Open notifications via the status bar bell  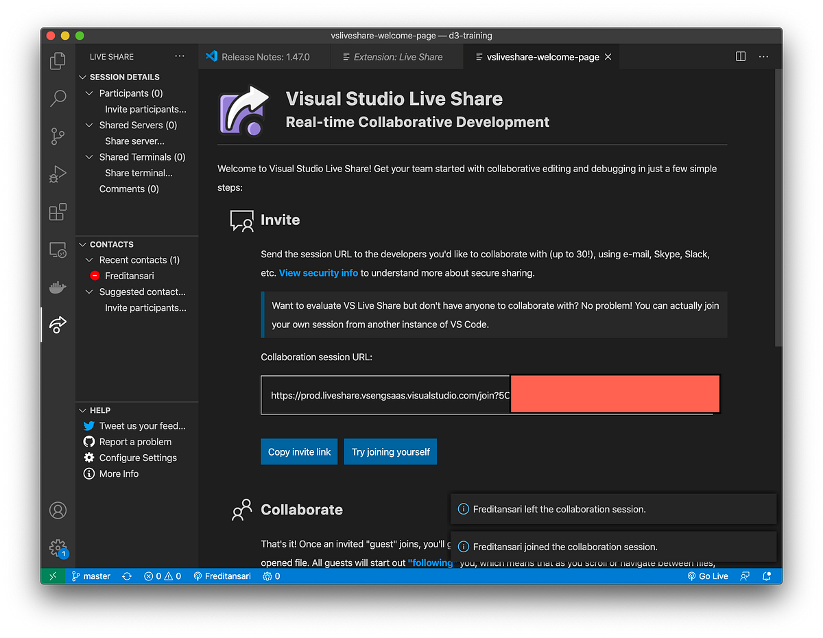pyautogui.click(x=767, y=576)
